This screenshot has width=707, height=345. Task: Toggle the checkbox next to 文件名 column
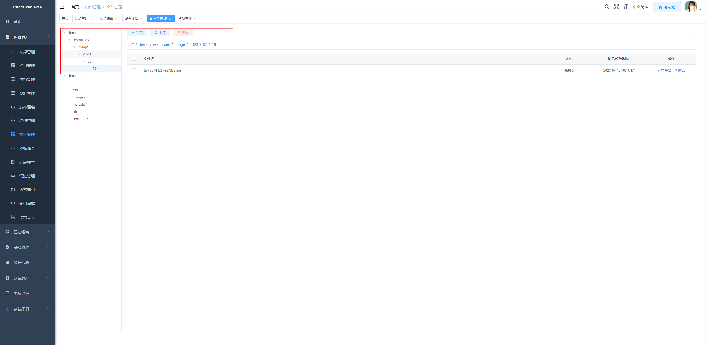coord(134,58)
